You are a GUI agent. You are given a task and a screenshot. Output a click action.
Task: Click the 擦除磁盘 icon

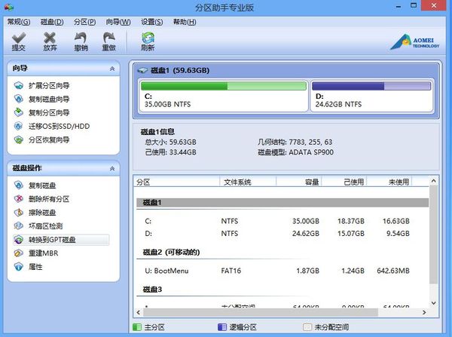(18, 213)
